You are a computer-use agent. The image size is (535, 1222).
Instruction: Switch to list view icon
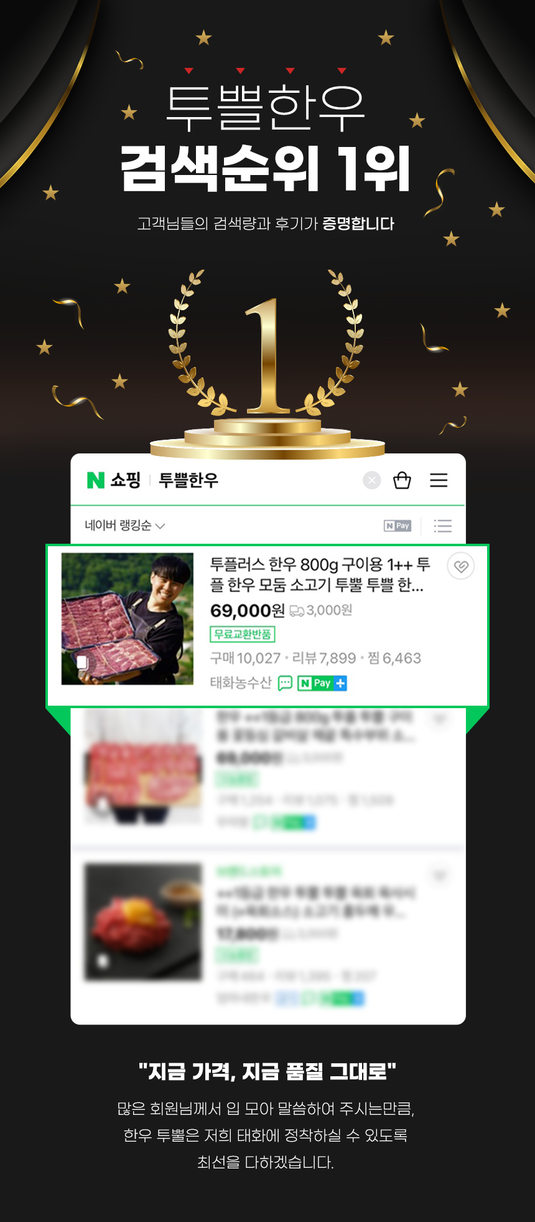[442, 526]
